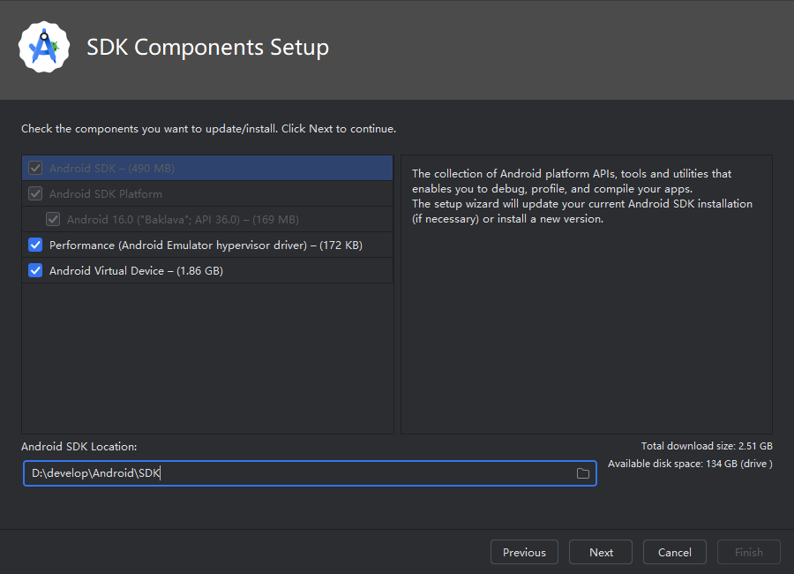Click the Android 16.0 Baklava checkbox
The image size is (794, 574).
point(53,219)
